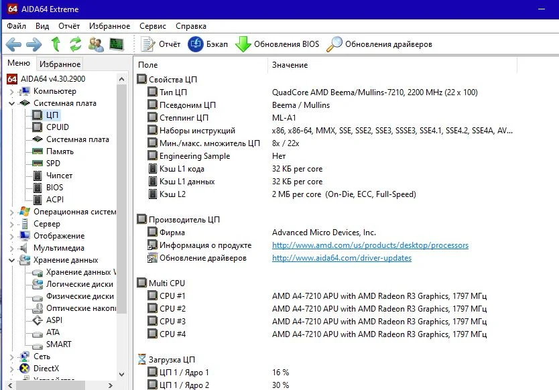The width and height of the screenshot is (559, 390).
Task: Click Обновления драйверов magnifier button
Action: (x=379, y=44)
